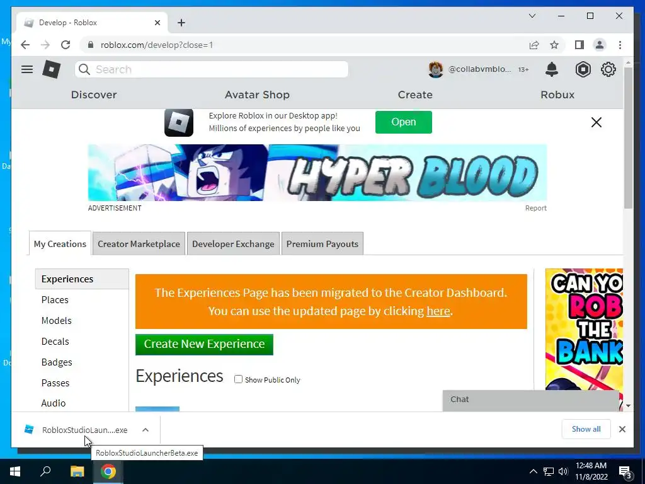Click the green Open desktop app button
The width and height of the screenshot is (645, 484).
tap(404, 122)
